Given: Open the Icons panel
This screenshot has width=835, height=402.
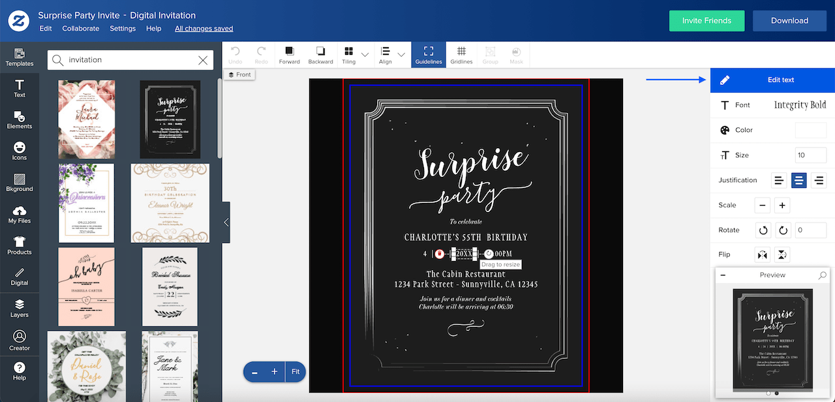Looking at the screenshot, I should [x=20, y=150].
